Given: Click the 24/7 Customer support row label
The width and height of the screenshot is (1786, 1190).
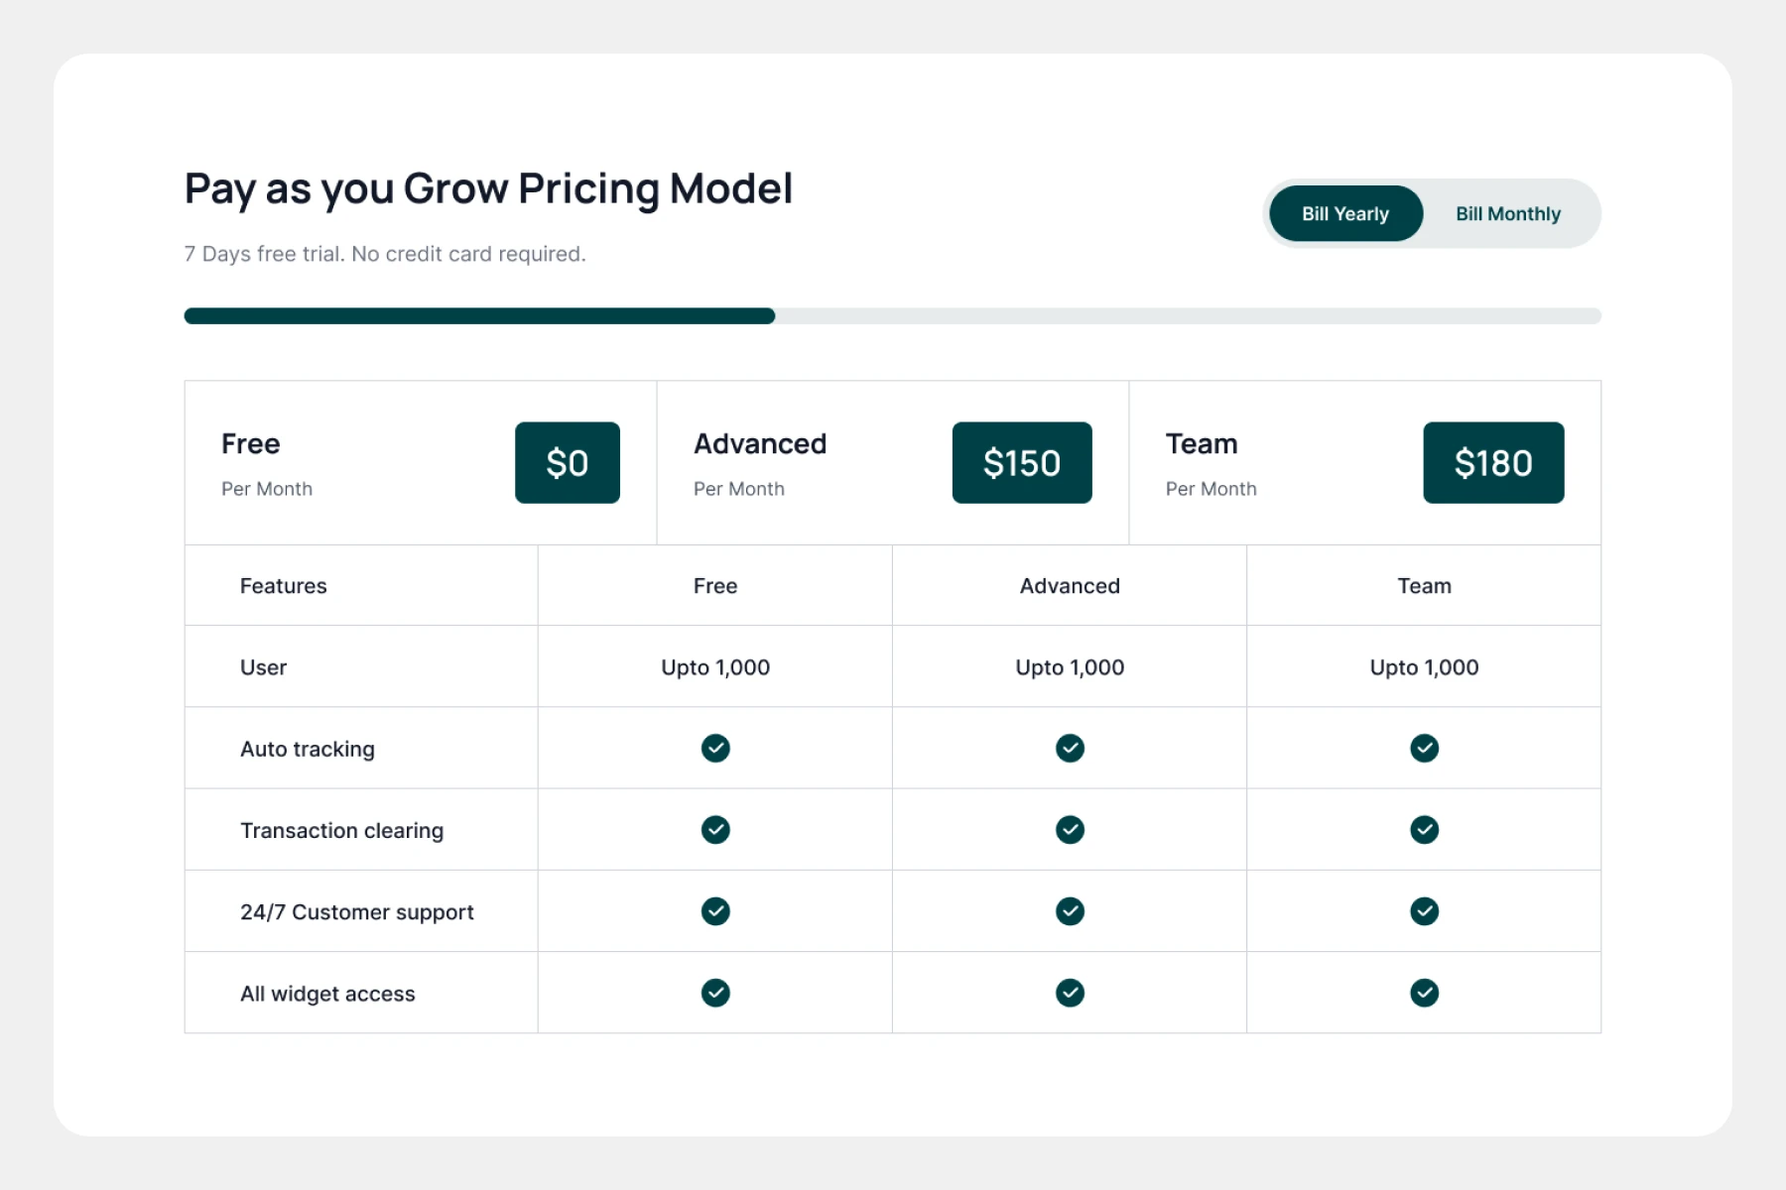Looking at the screenshot, I should tap(357, 912).
